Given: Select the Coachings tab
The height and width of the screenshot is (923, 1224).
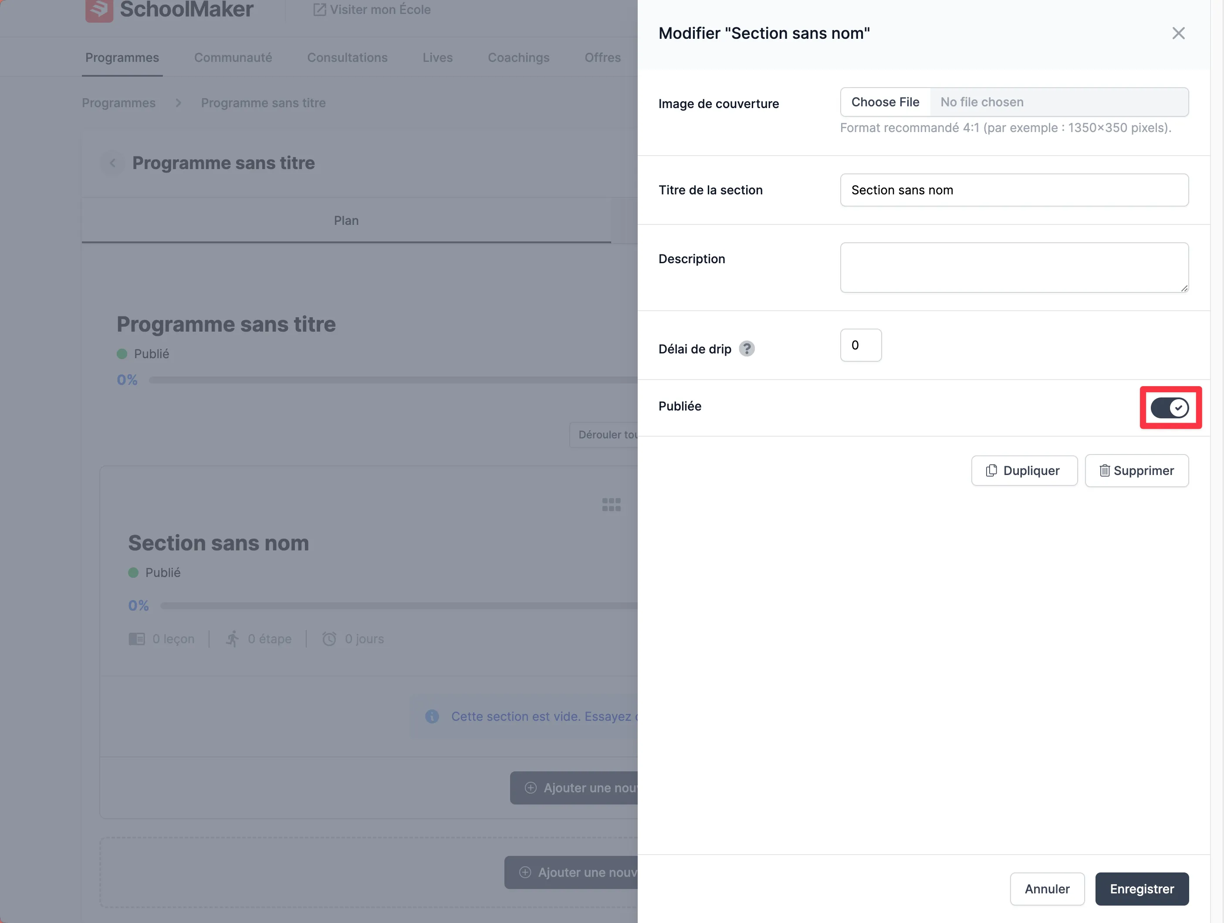Looking at the screenshot, I should [x=518, y=58].
